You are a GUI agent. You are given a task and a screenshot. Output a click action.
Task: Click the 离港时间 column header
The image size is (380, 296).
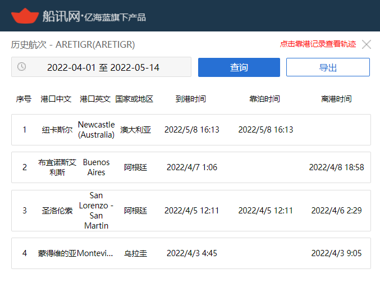[x=336, y=99]
